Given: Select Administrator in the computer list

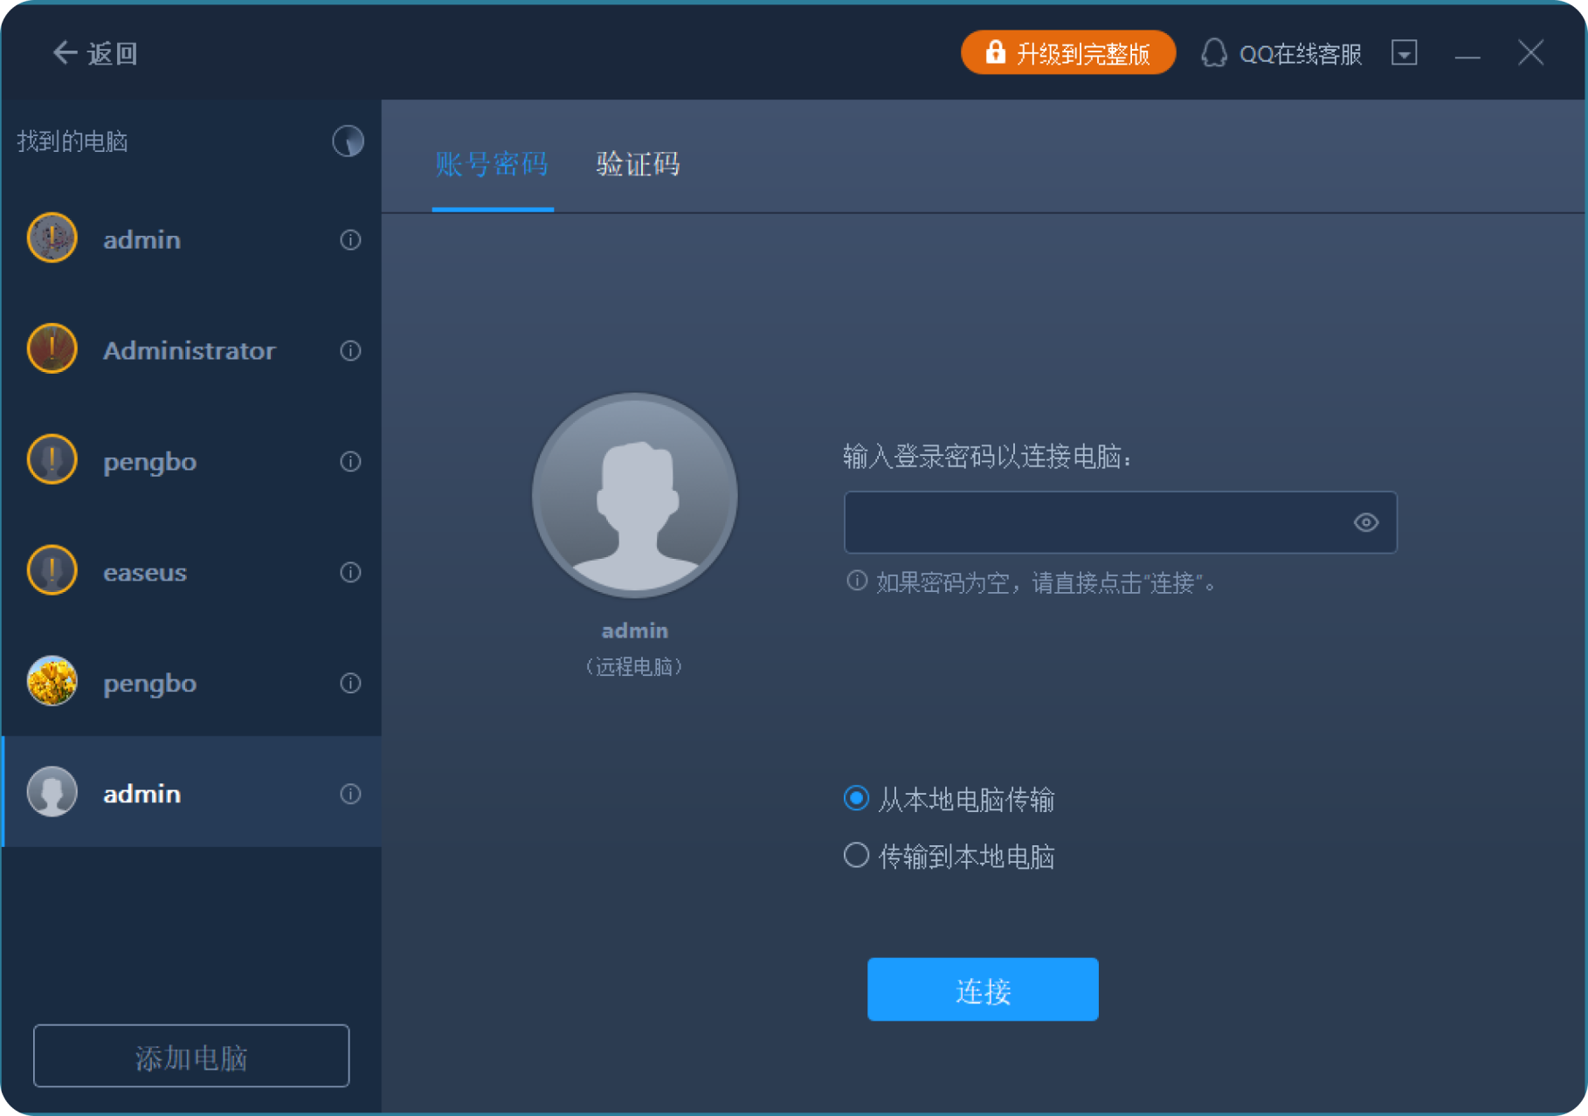Looking at the screenshot, I should pyautogui.click(x=190, y=351).
